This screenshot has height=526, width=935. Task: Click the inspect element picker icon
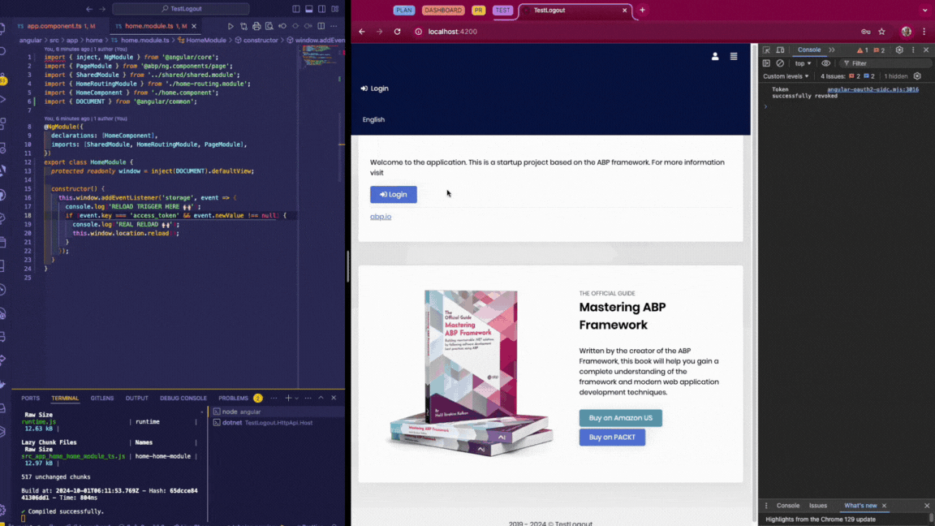point(766,50)
